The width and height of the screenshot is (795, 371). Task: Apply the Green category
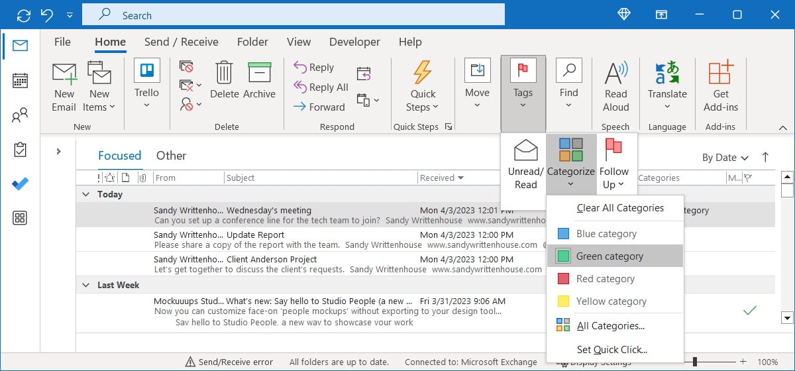coord(615,256)
